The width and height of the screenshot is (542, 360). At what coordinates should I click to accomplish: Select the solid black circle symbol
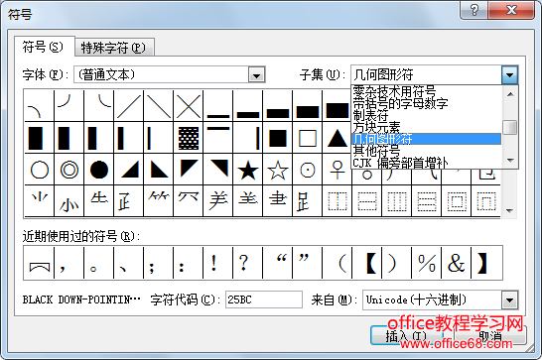[x=99, y=170]
